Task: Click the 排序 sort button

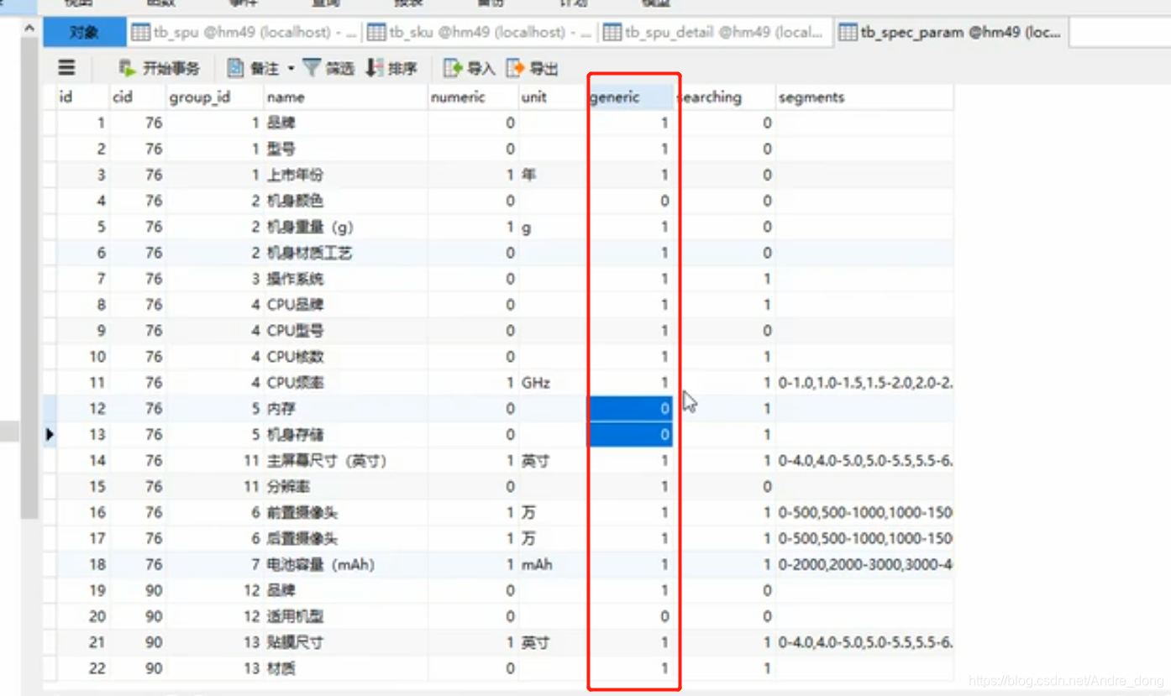Action: 391,68
